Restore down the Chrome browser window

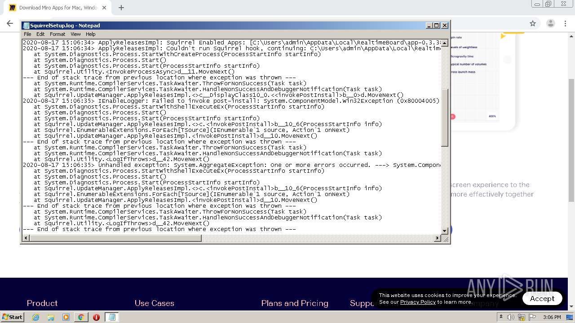[548, 4]
